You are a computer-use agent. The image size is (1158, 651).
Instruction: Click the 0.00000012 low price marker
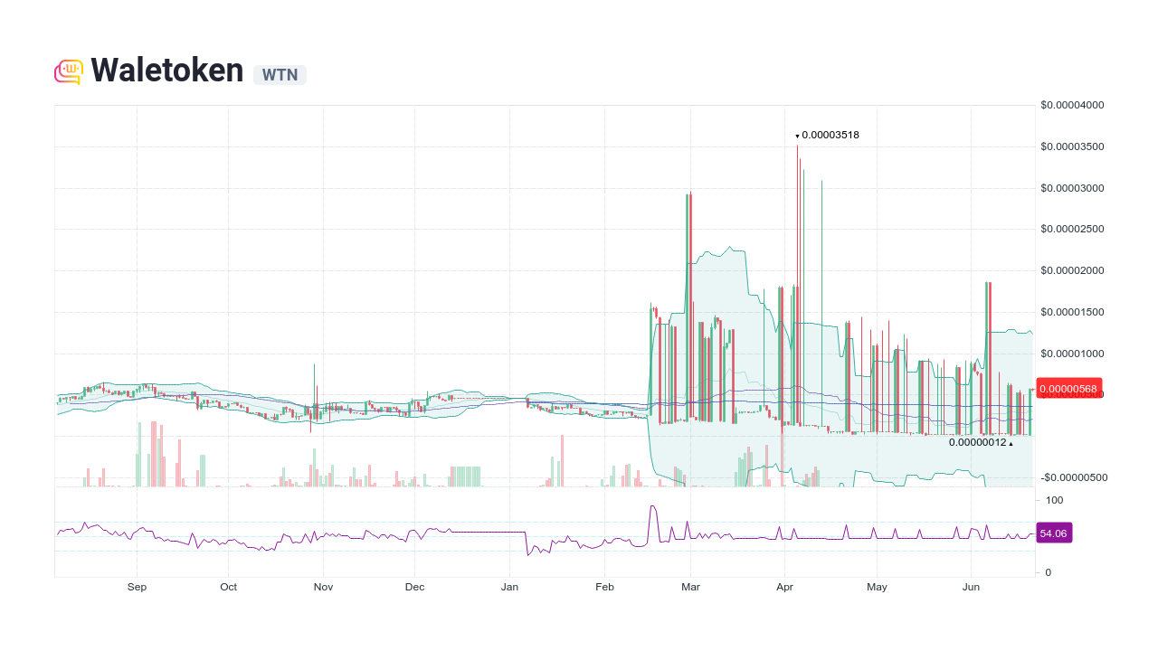981,442
